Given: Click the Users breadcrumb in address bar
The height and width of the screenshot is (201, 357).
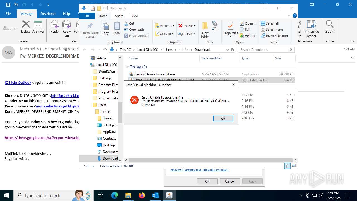Looking at the screenshot, I should coord(168,50).
